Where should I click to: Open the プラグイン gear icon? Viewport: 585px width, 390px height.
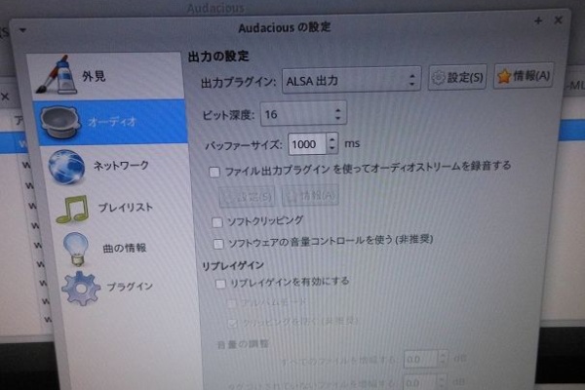[x=81, y=289]
